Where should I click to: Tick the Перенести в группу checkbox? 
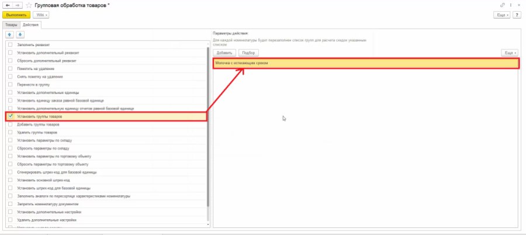tap(11, 85)
